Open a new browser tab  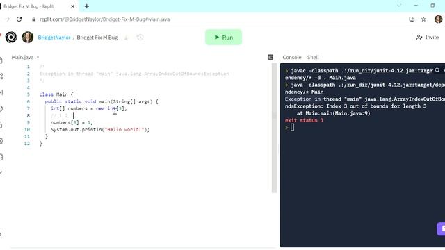[86, 6]
